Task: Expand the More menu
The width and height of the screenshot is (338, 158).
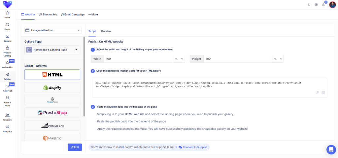Action: point(93,14)
